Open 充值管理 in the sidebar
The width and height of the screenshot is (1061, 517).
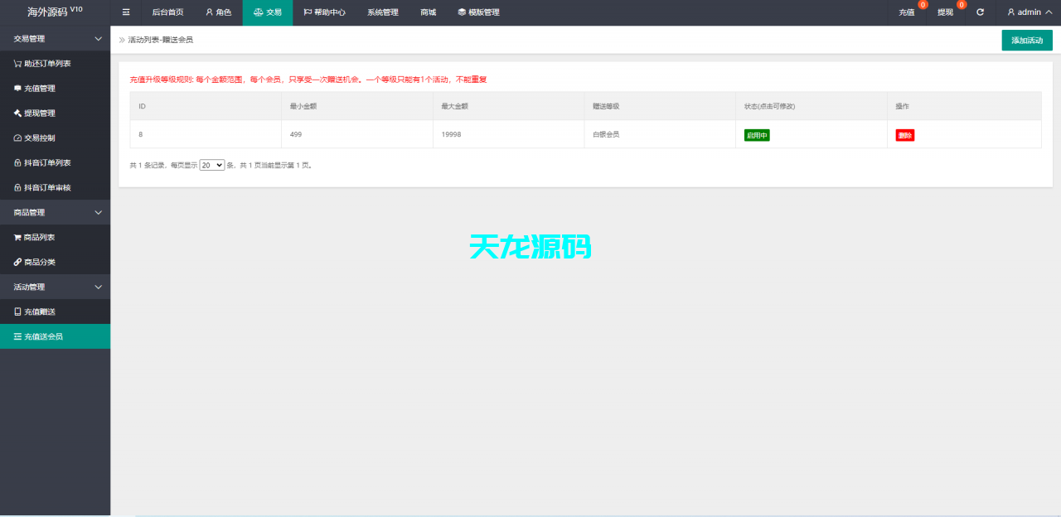tap(46, 88)
